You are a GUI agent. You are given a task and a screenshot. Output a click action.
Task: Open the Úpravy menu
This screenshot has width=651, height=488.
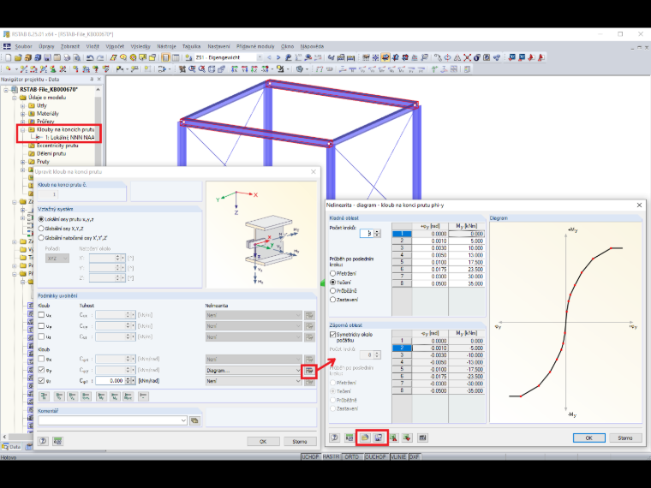tap(46, 46)
